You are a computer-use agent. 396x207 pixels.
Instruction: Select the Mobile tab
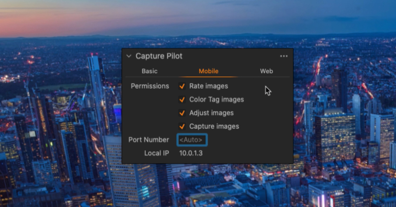tap(209, 71)
